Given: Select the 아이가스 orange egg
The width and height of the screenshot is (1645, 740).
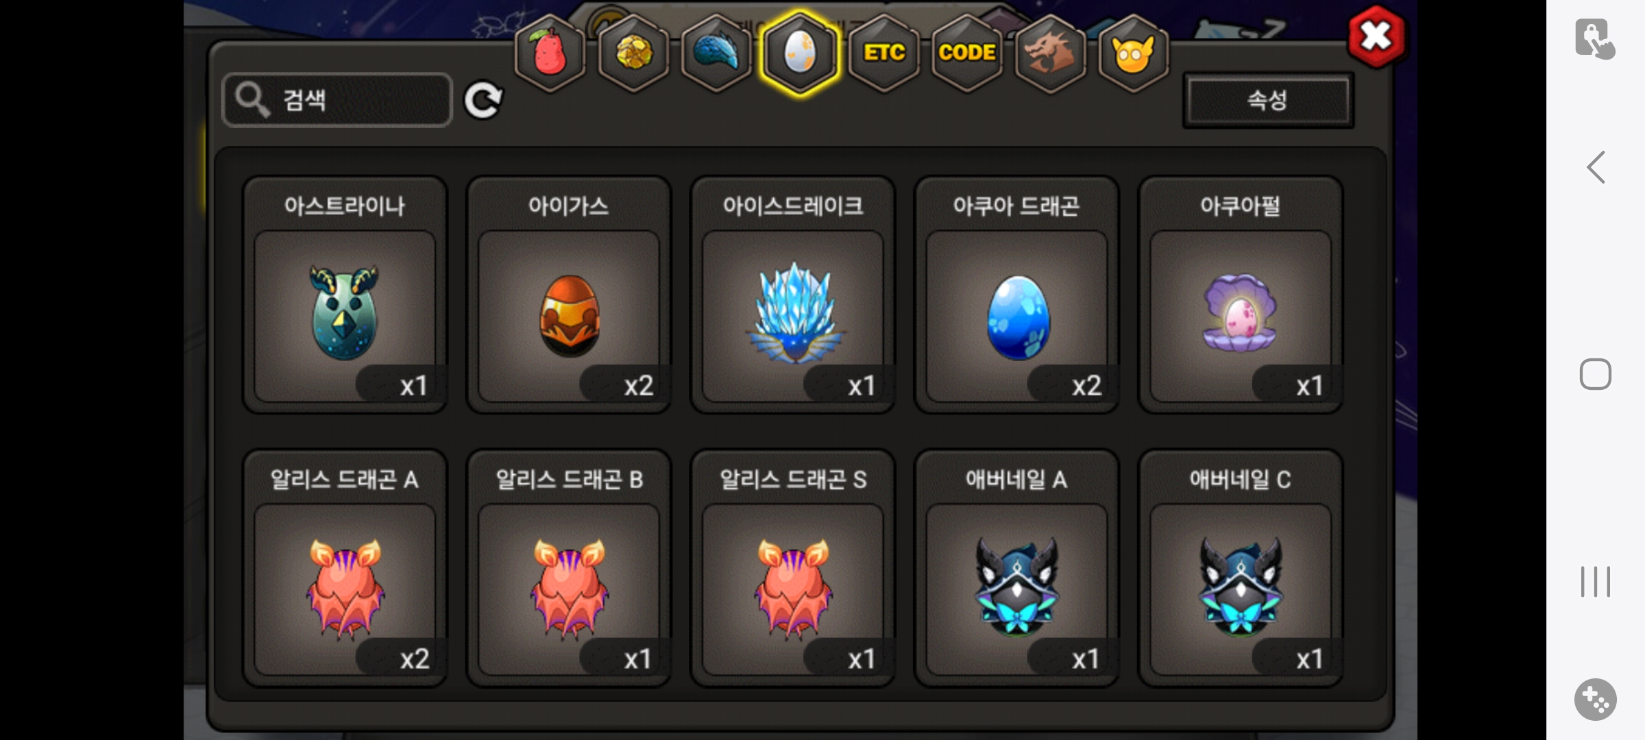Looking at the screenshot, I should click(569, 295).
